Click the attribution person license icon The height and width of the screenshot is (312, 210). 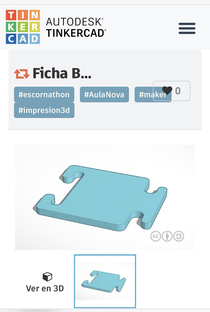(167, 236)
